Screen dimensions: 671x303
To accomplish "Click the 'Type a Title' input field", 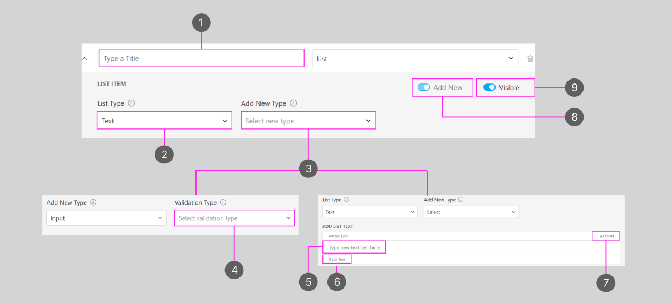I will pos(202,58).
